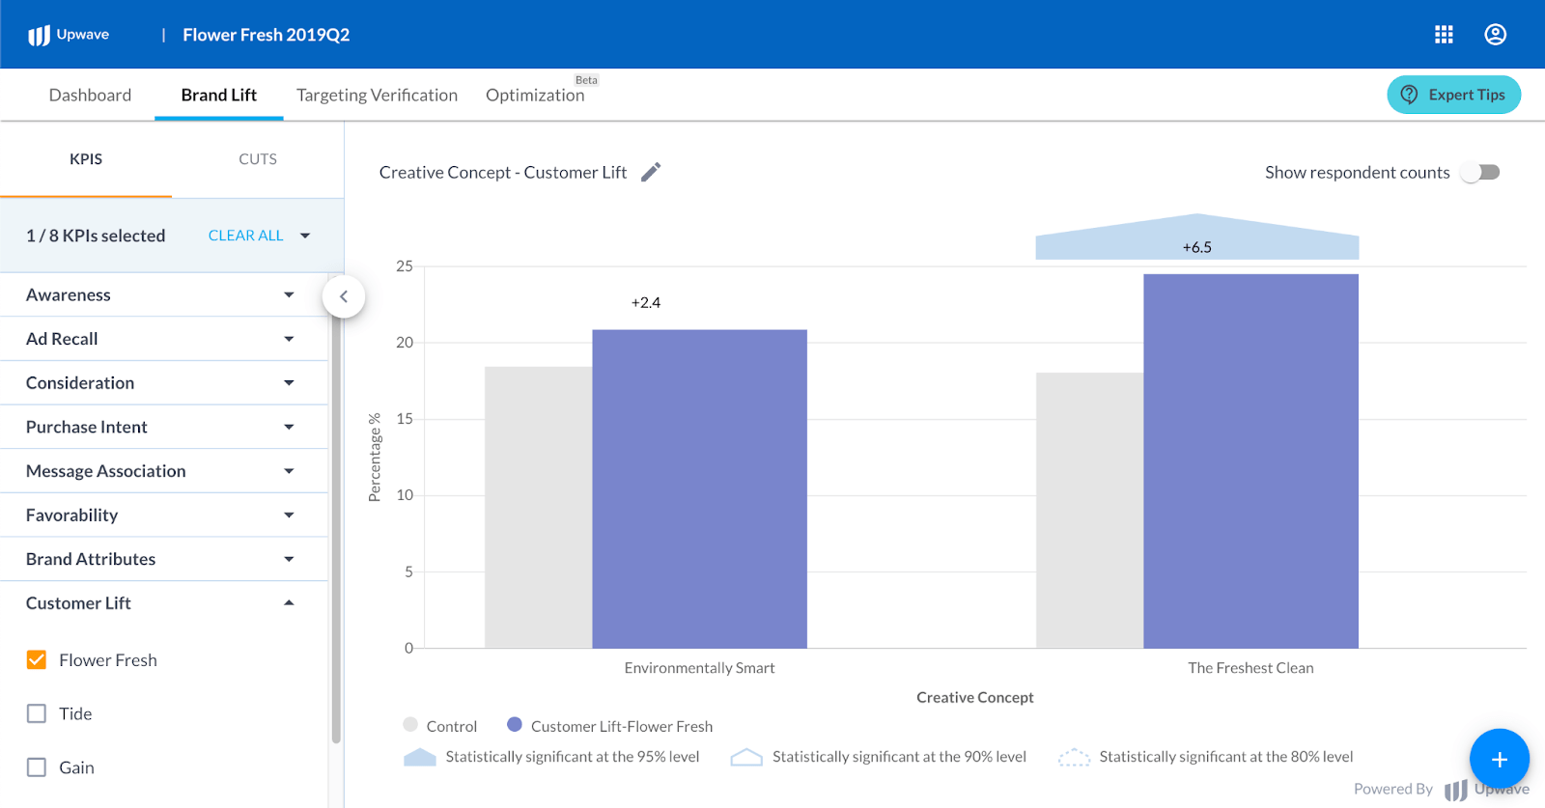Click The Freshest Clean purple bar
The image size is (1545, 808).
point(1250,461)
